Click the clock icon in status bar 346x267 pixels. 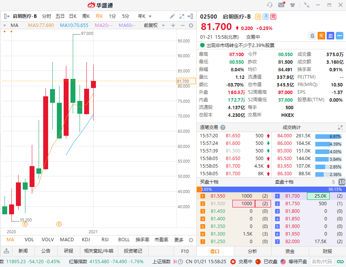coord(180,262)
